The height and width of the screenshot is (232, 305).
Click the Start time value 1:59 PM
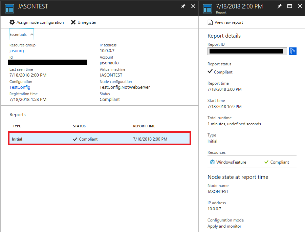click(x=224, y=107)
